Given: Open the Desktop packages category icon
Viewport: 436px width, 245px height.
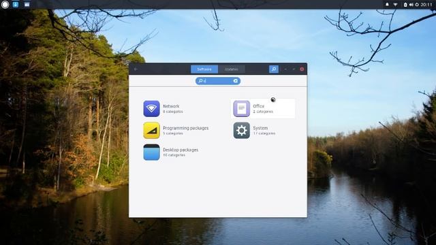Looking at the screenshot, I should (x=151, y=152).
